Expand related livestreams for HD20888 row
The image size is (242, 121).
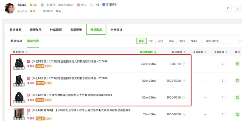click(x=226, y=64)
